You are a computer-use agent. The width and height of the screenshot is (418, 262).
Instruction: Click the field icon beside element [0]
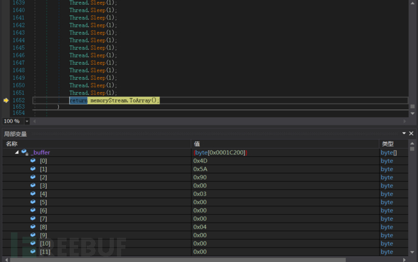click(33, 161)
